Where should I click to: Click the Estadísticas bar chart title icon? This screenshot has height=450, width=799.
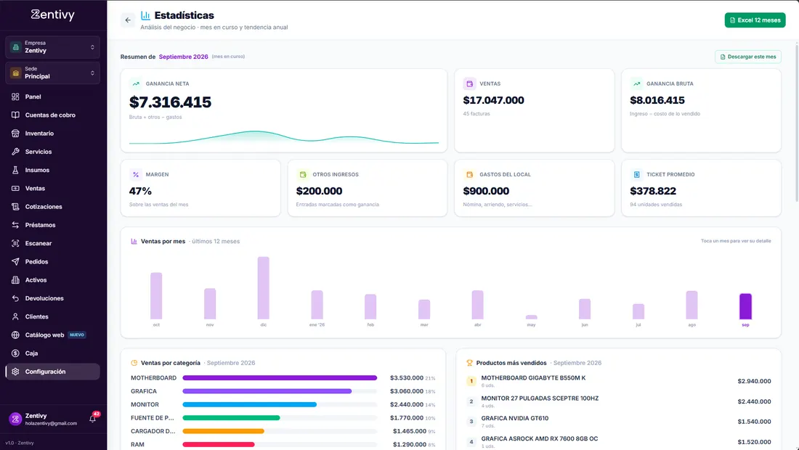coord(146,16)
